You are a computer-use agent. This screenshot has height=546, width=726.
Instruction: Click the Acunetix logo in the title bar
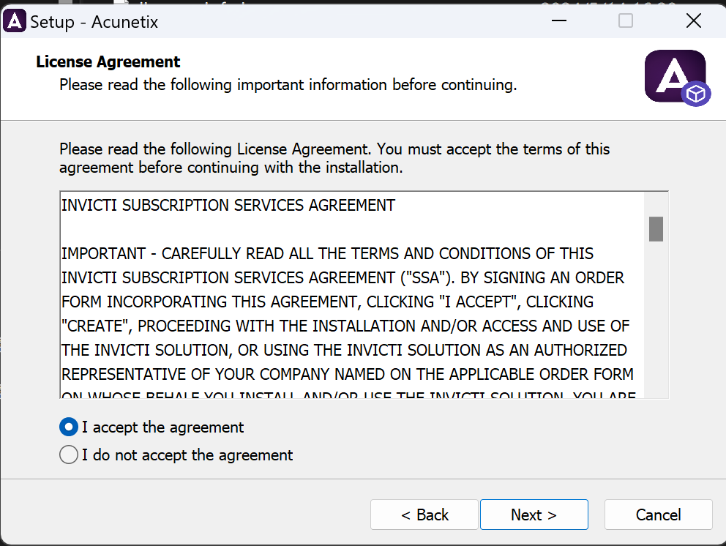[15, 20]
